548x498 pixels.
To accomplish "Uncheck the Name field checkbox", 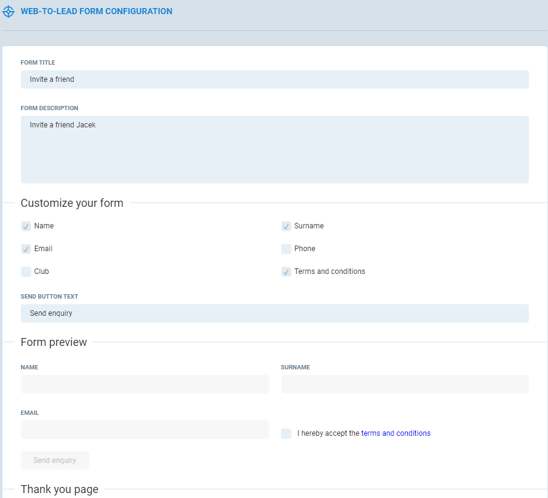I will [26, 226].
